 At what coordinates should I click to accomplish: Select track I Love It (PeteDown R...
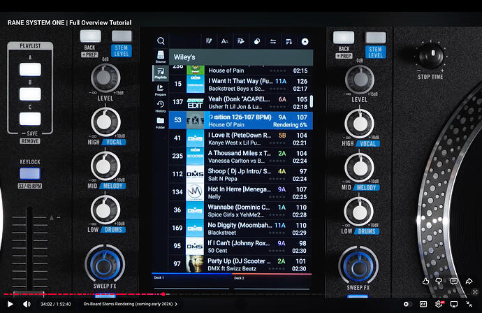point(241,138)
